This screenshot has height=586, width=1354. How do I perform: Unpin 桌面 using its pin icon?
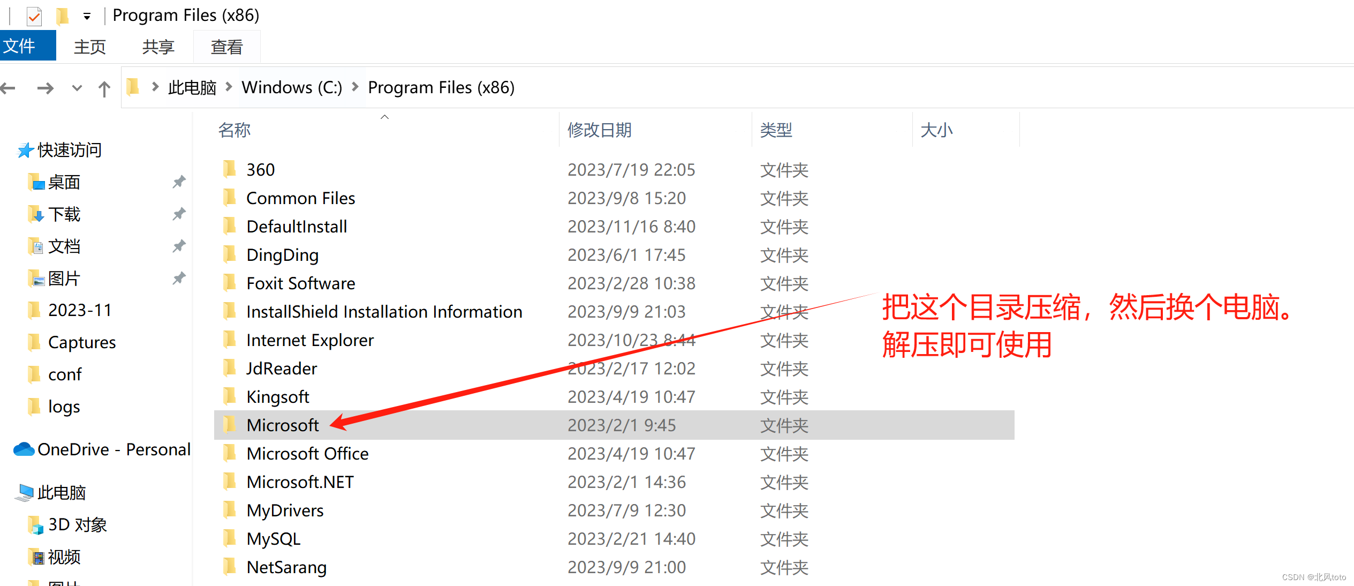tap(179, 182)
